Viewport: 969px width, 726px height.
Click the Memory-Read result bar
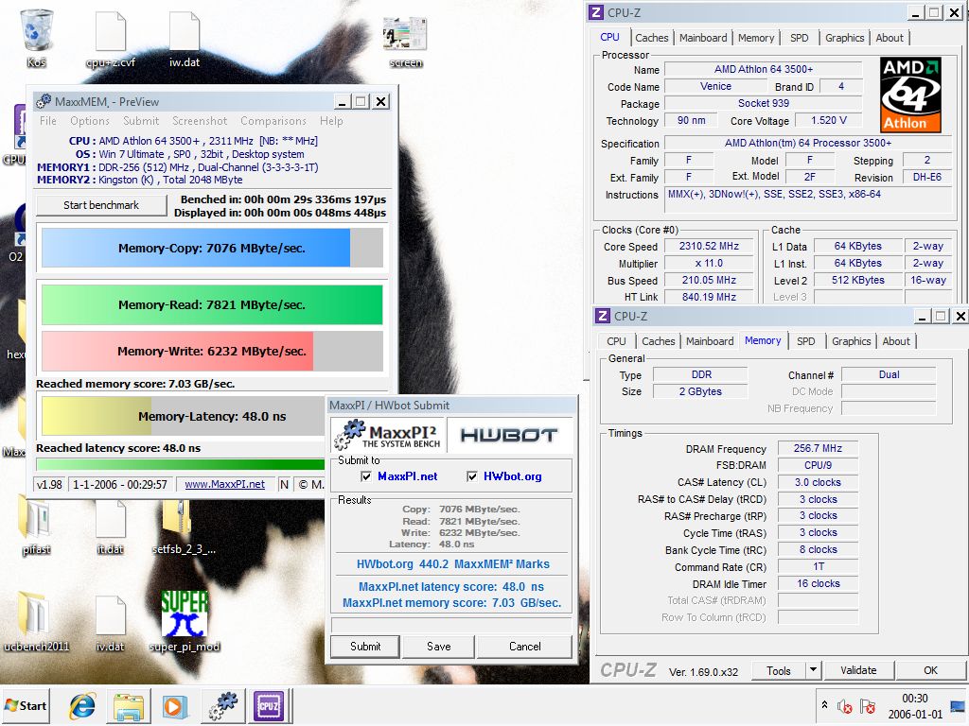click(212, 304)
